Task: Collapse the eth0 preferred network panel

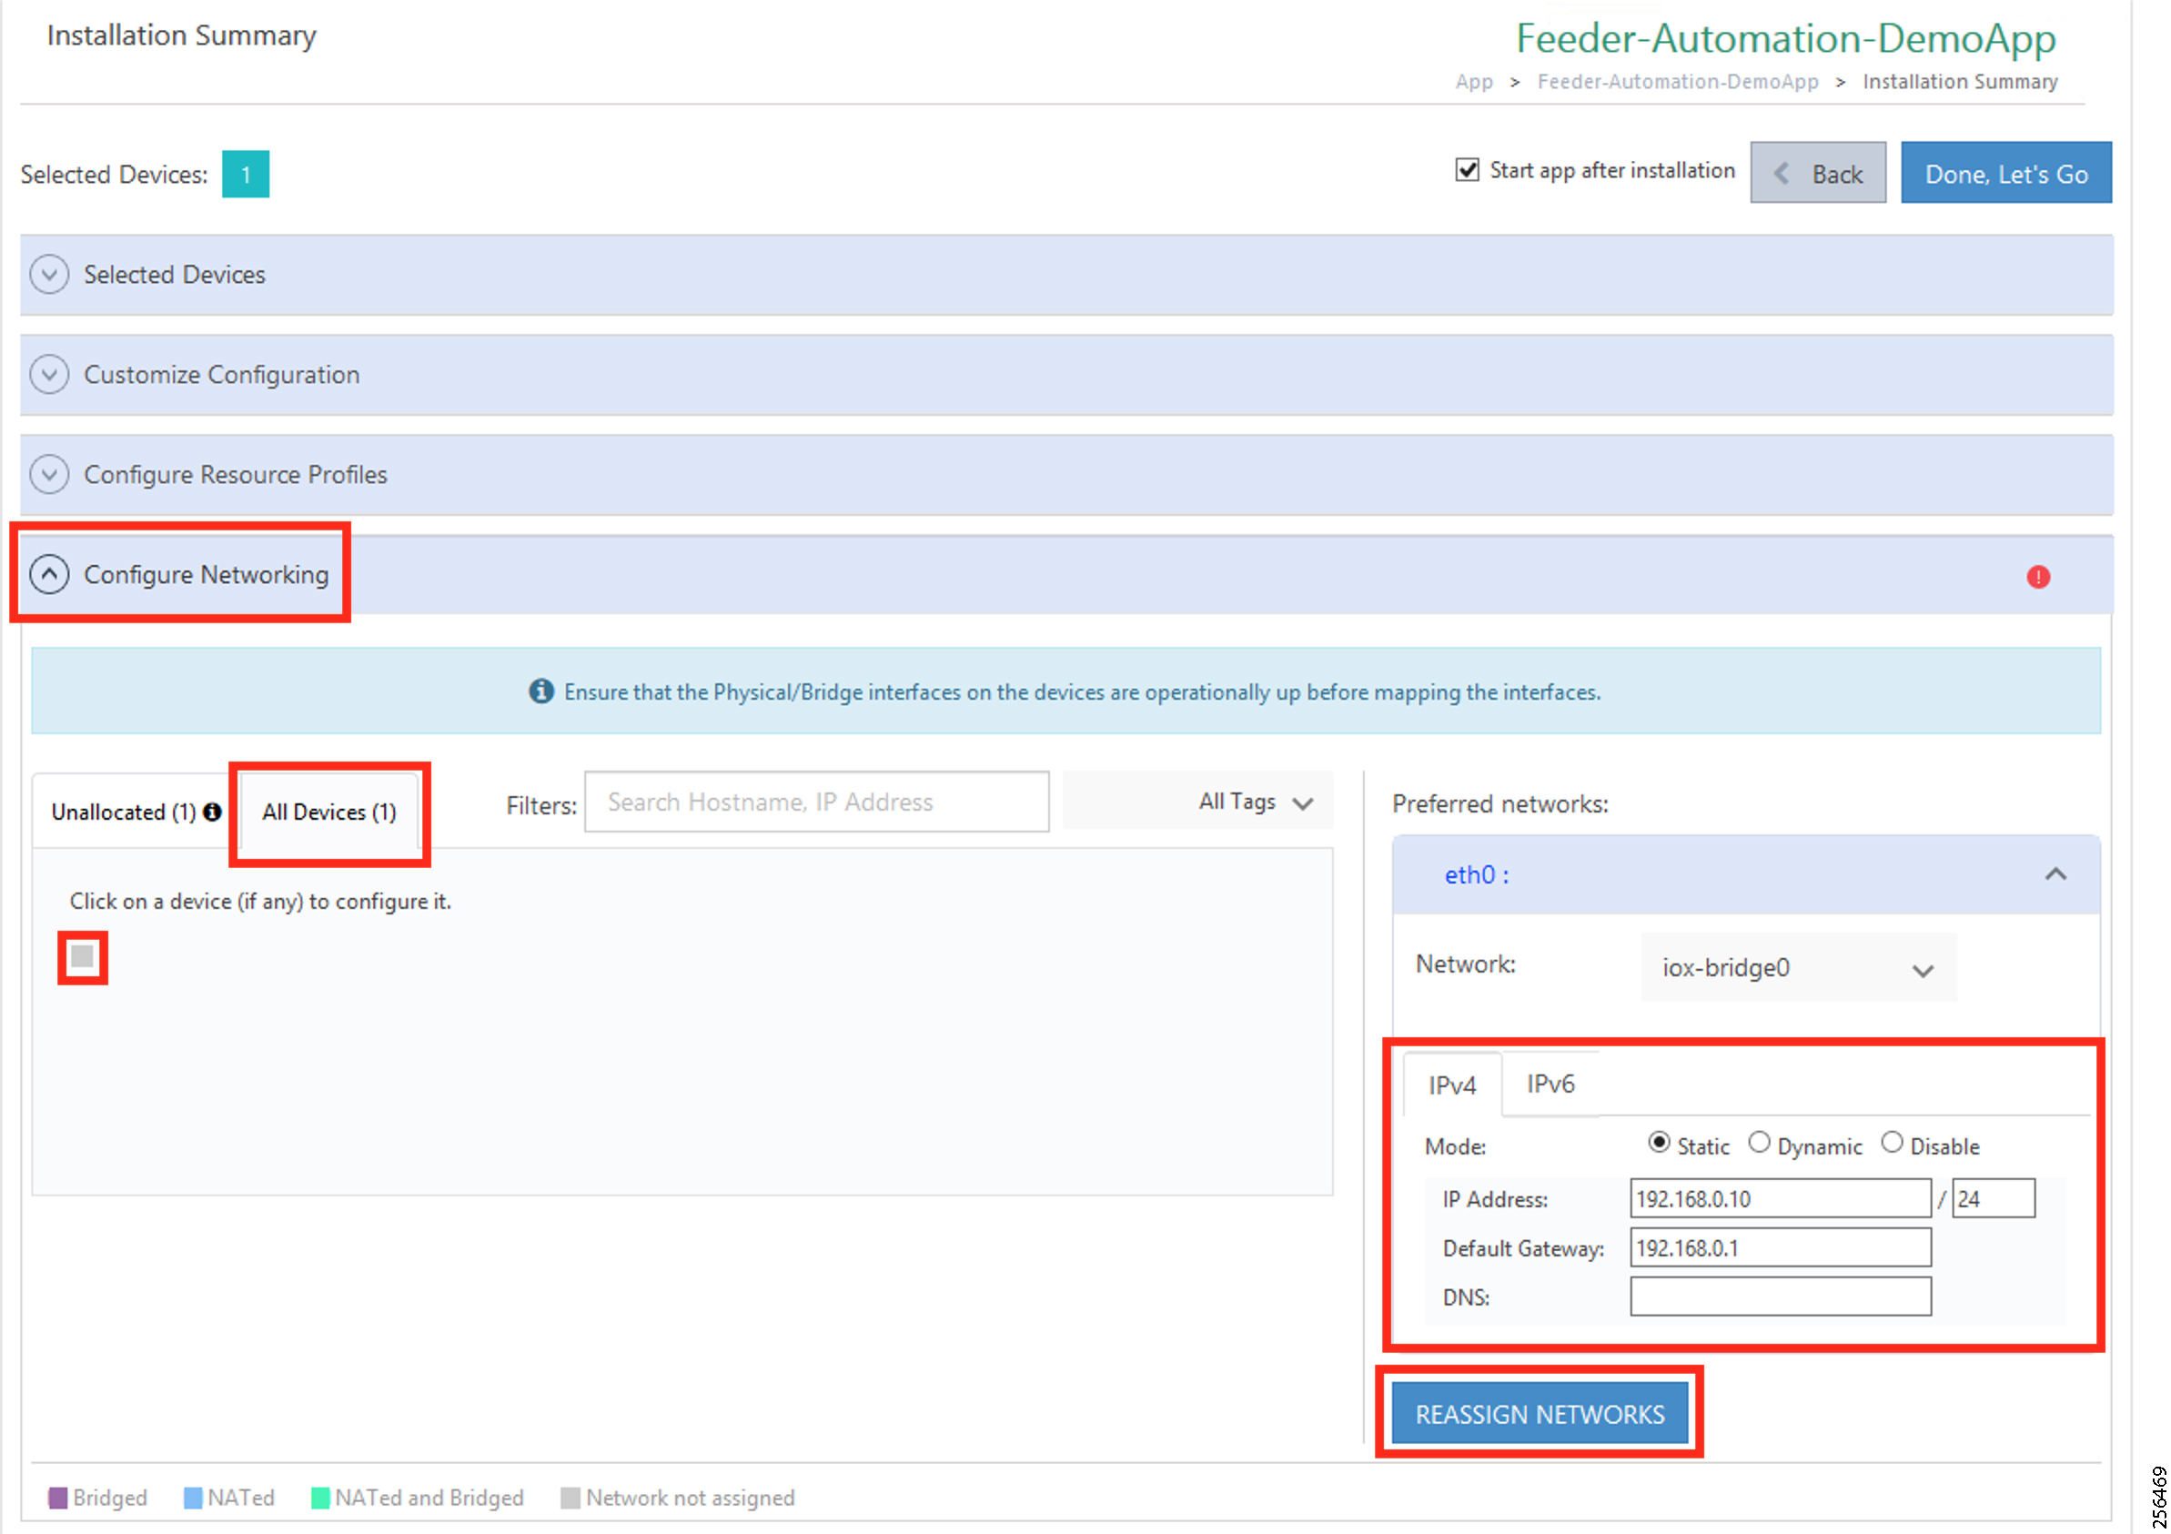Action: pos(2055,873)
